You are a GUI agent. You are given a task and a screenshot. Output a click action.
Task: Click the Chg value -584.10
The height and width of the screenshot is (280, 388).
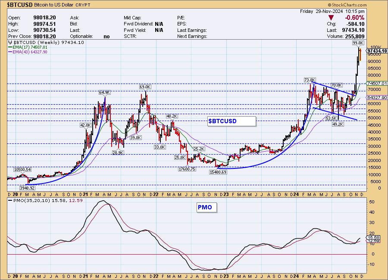click(356, 24)
